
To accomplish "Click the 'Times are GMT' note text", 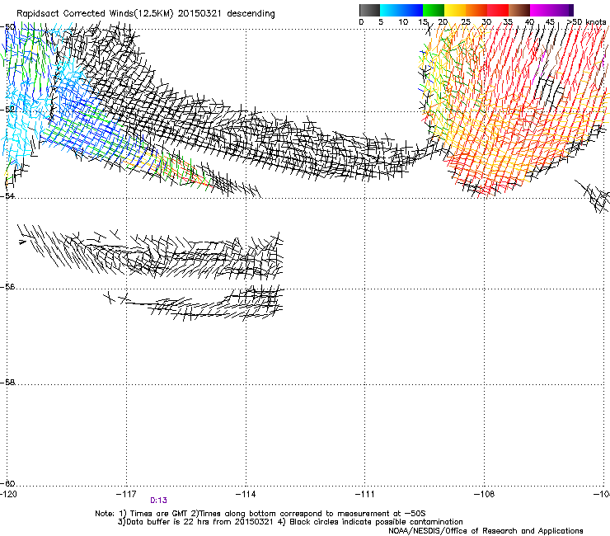I will coord(158,514).
